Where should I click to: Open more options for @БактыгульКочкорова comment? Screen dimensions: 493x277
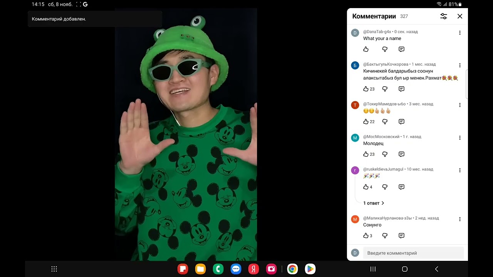tap(459, 65)
